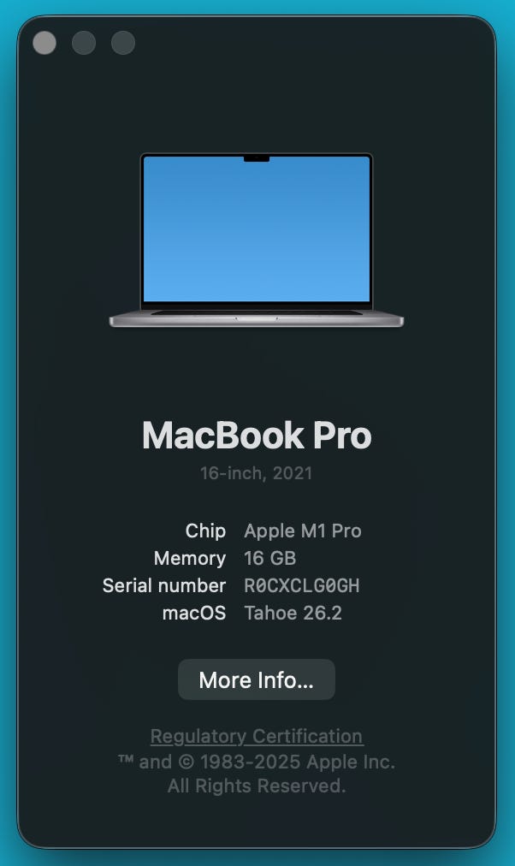The image size is (515, 866).
Task: Select the Apple M1 Pro chip value
Action: coord(303,531)
